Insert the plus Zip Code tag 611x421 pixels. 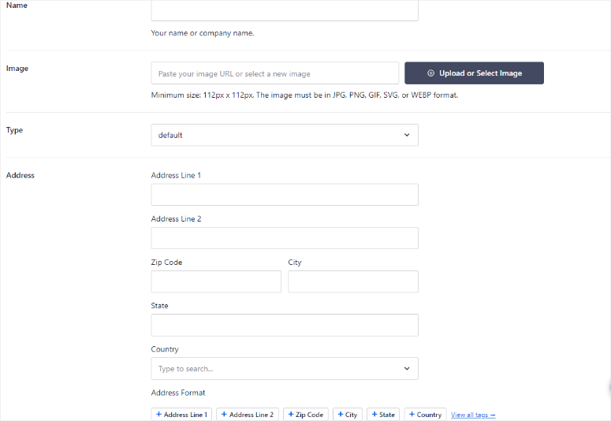306,415
